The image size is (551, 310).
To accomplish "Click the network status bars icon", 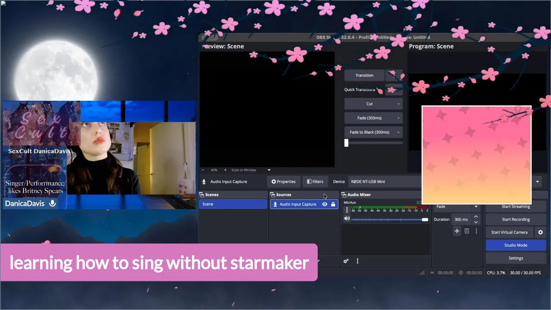I will tap(422, 273).
